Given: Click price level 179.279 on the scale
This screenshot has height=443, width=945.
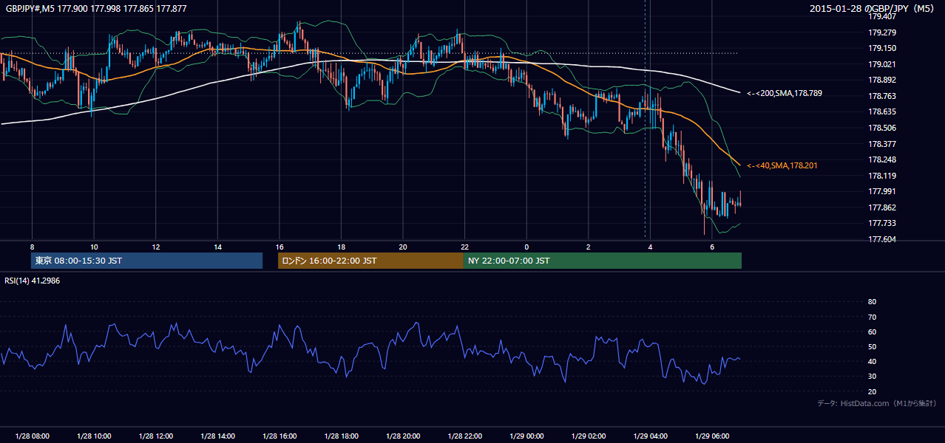Looking at the screenshot, I should point(882,32).
